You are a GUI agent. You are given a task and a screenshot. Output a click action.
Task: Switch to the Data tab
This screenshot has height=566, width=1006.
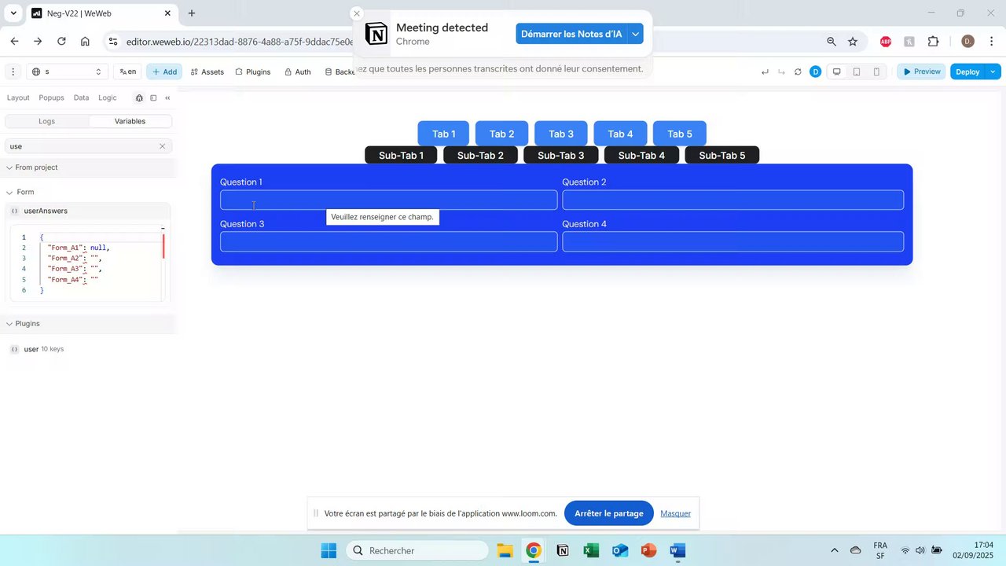point(81,97)
